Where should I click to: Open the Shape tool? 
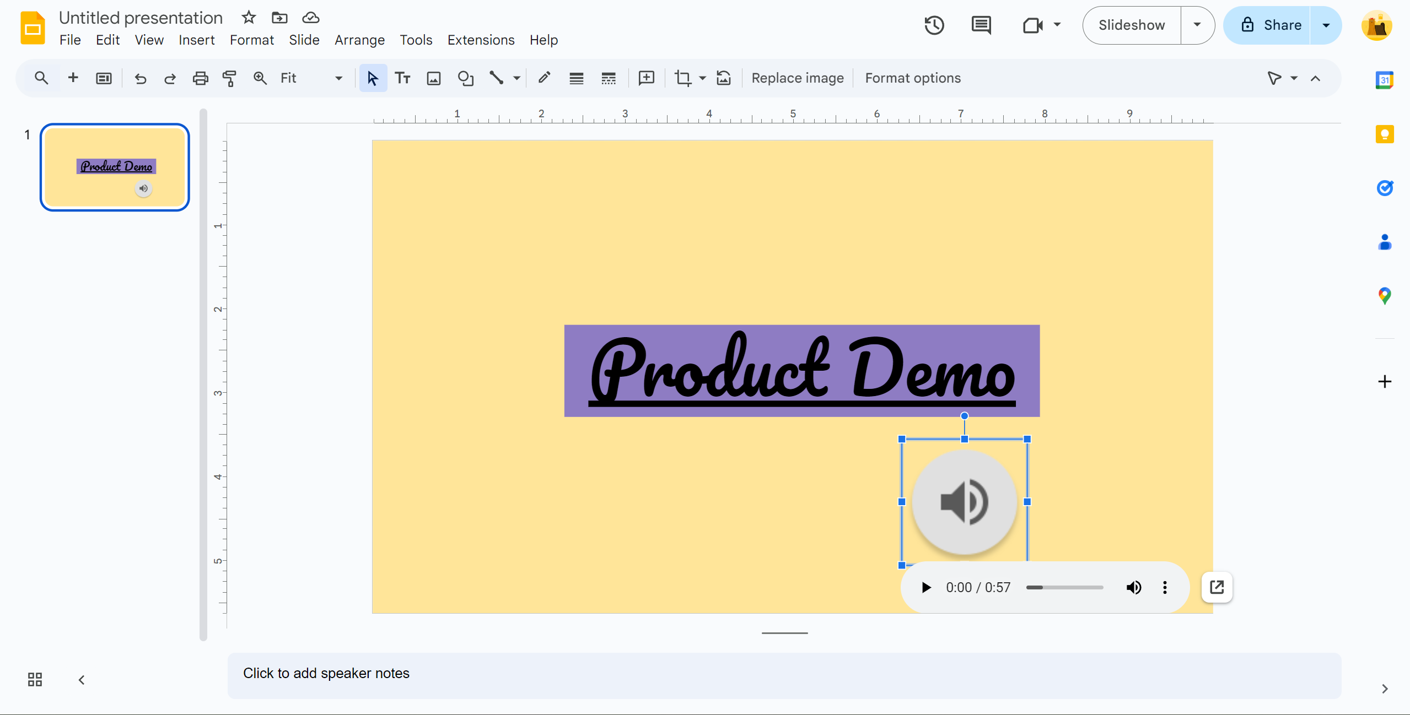(x=466, y=78)
